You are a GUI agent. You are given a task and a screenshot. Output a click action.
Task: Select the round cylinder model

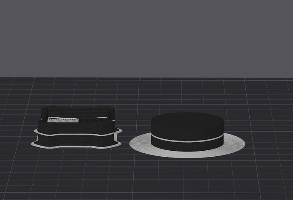point(187,132)
